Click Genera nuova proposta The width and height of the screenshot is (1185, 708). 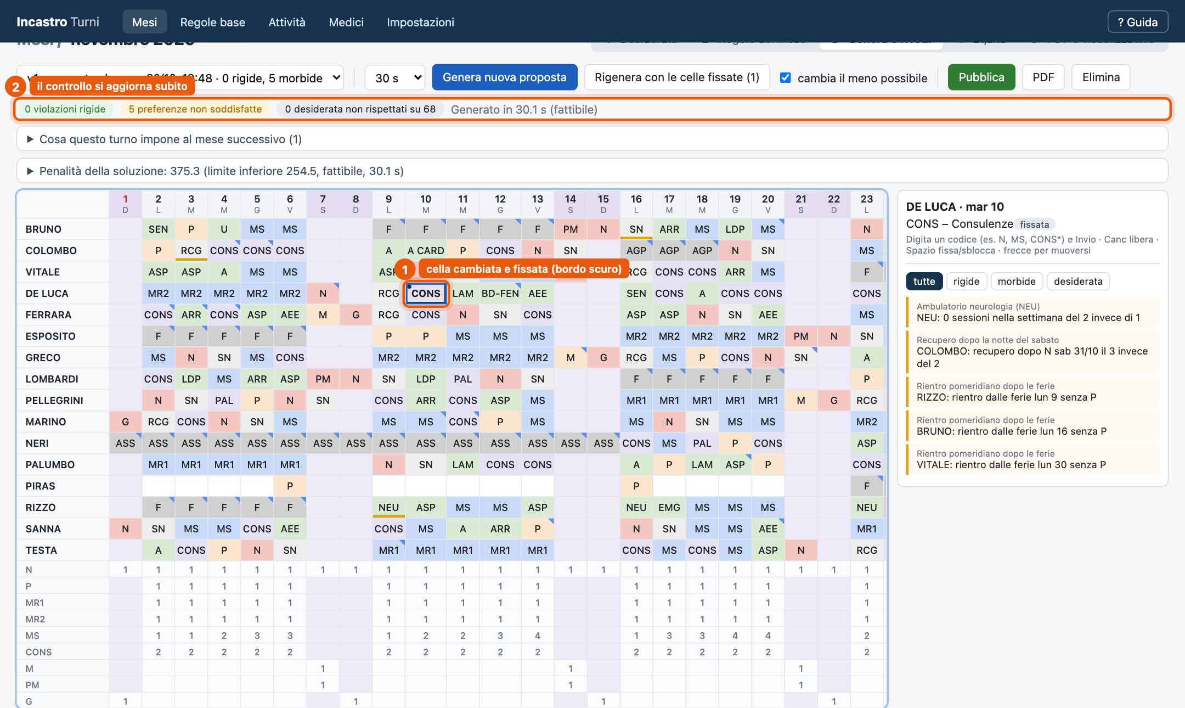(x=504, y=77)
